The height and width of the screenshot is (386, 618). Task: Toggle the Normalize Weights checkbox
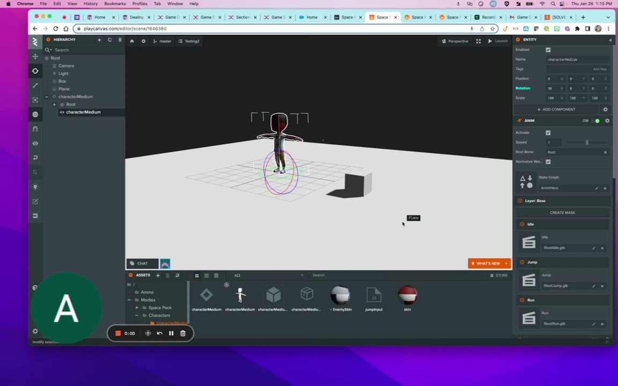tap(548, 162)
